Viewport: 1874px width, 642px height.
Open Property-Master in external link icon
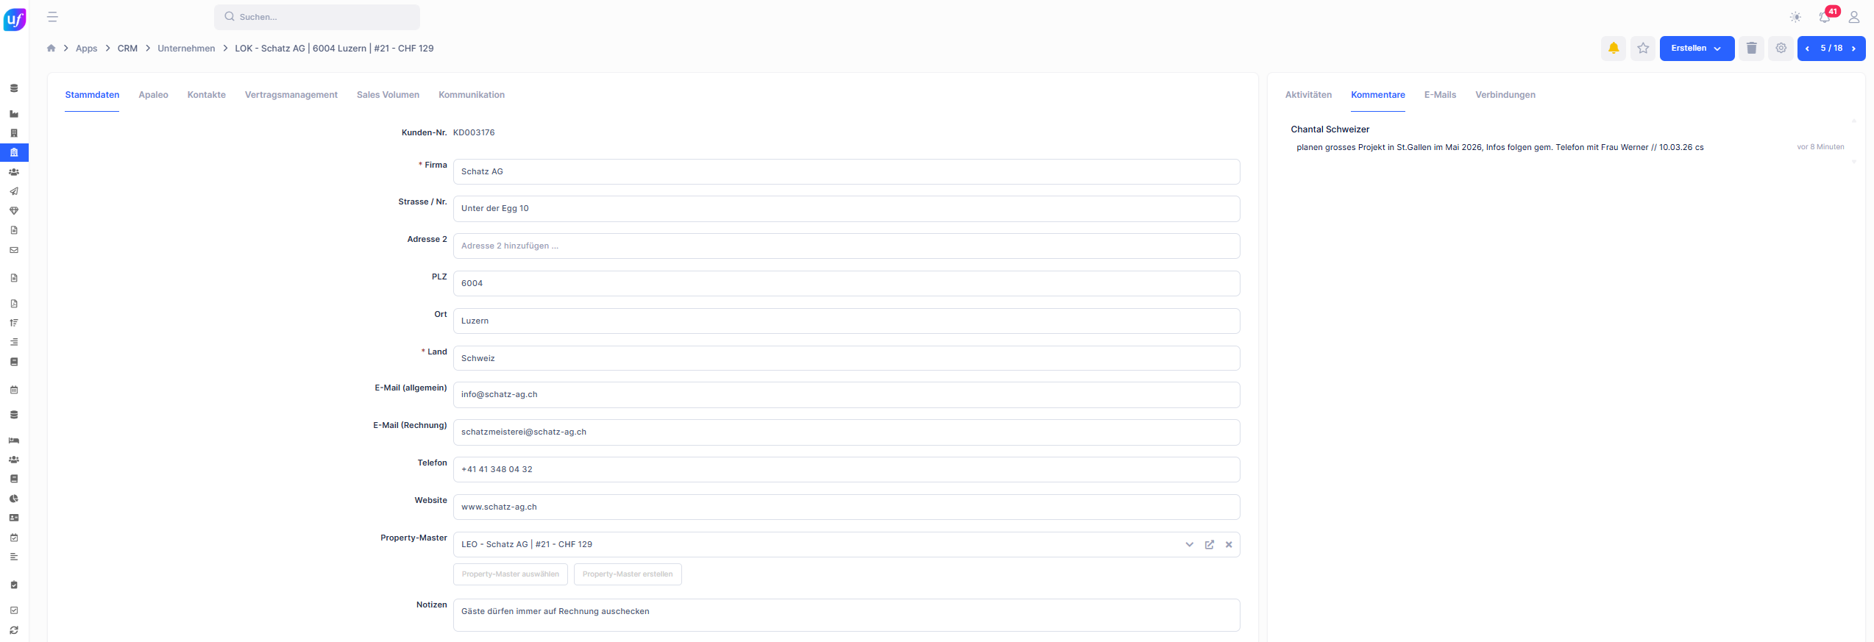pos(1209,545)
